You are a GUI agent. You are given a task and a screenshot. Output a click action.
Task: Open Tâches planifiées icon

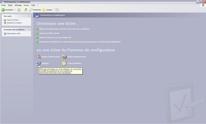(x=64, y=63)
